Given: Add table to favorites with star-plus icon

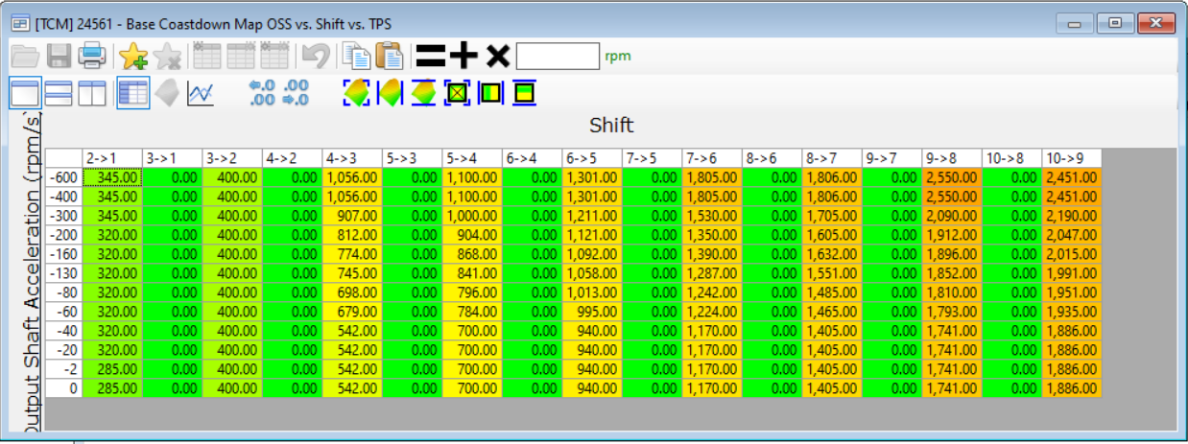Looking at the screenshot, I should tap(133, 57).
